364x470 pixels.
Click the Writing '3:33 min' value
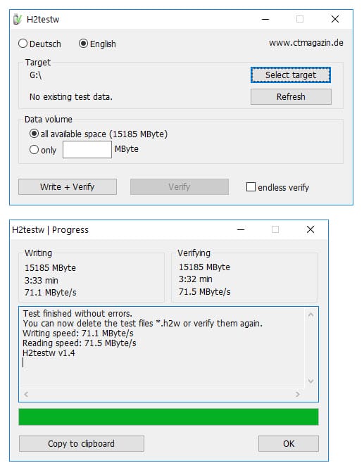(x=42, y=281)
